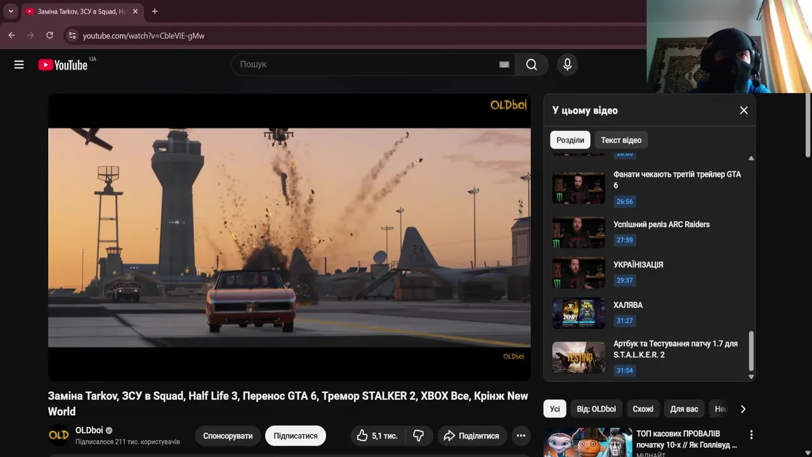Select the 'Для вас' filter chip
Image resolution: width=812 pixels, height=457 pixels.
point(684,409)
